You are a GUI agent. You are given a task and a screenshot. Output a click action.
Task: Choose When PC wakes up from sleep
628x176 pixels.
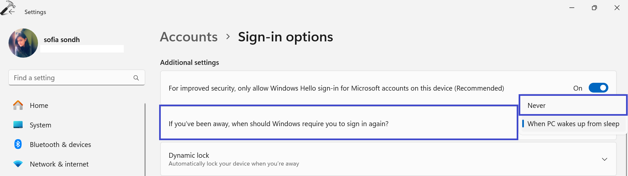(x=573, y=124)
